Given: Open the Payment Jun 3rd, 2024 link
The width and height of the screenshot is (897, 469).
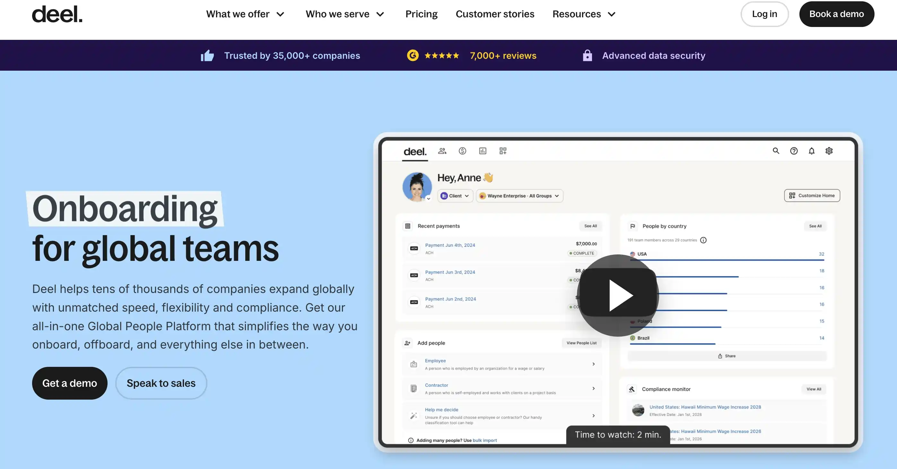Looking at the screenshot, I should [450, 272].
